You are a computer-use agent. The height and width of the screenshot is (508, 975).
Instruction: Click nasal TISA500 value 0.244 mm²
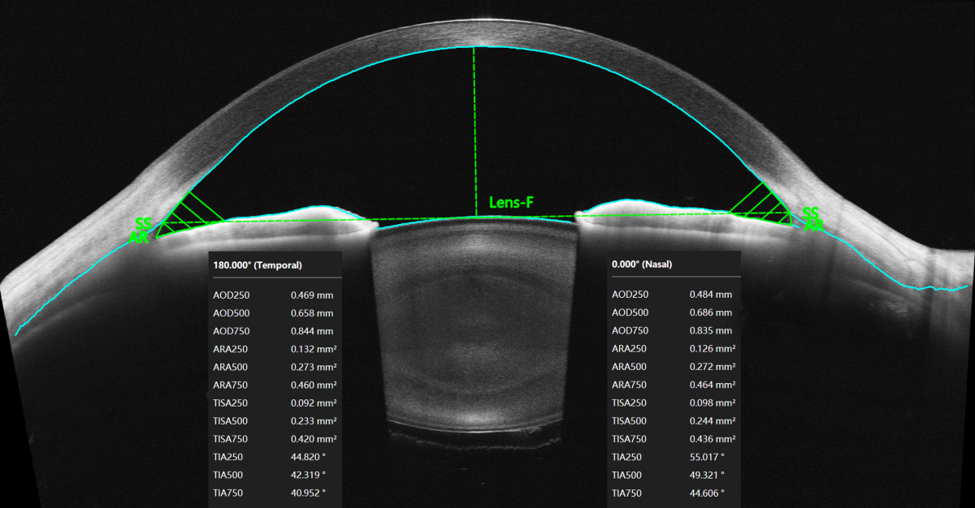[x=713, y=421]
